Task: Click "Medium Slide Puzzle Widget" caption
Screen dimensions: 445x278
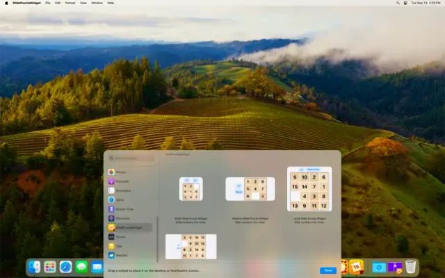Action: coord(250,218)
